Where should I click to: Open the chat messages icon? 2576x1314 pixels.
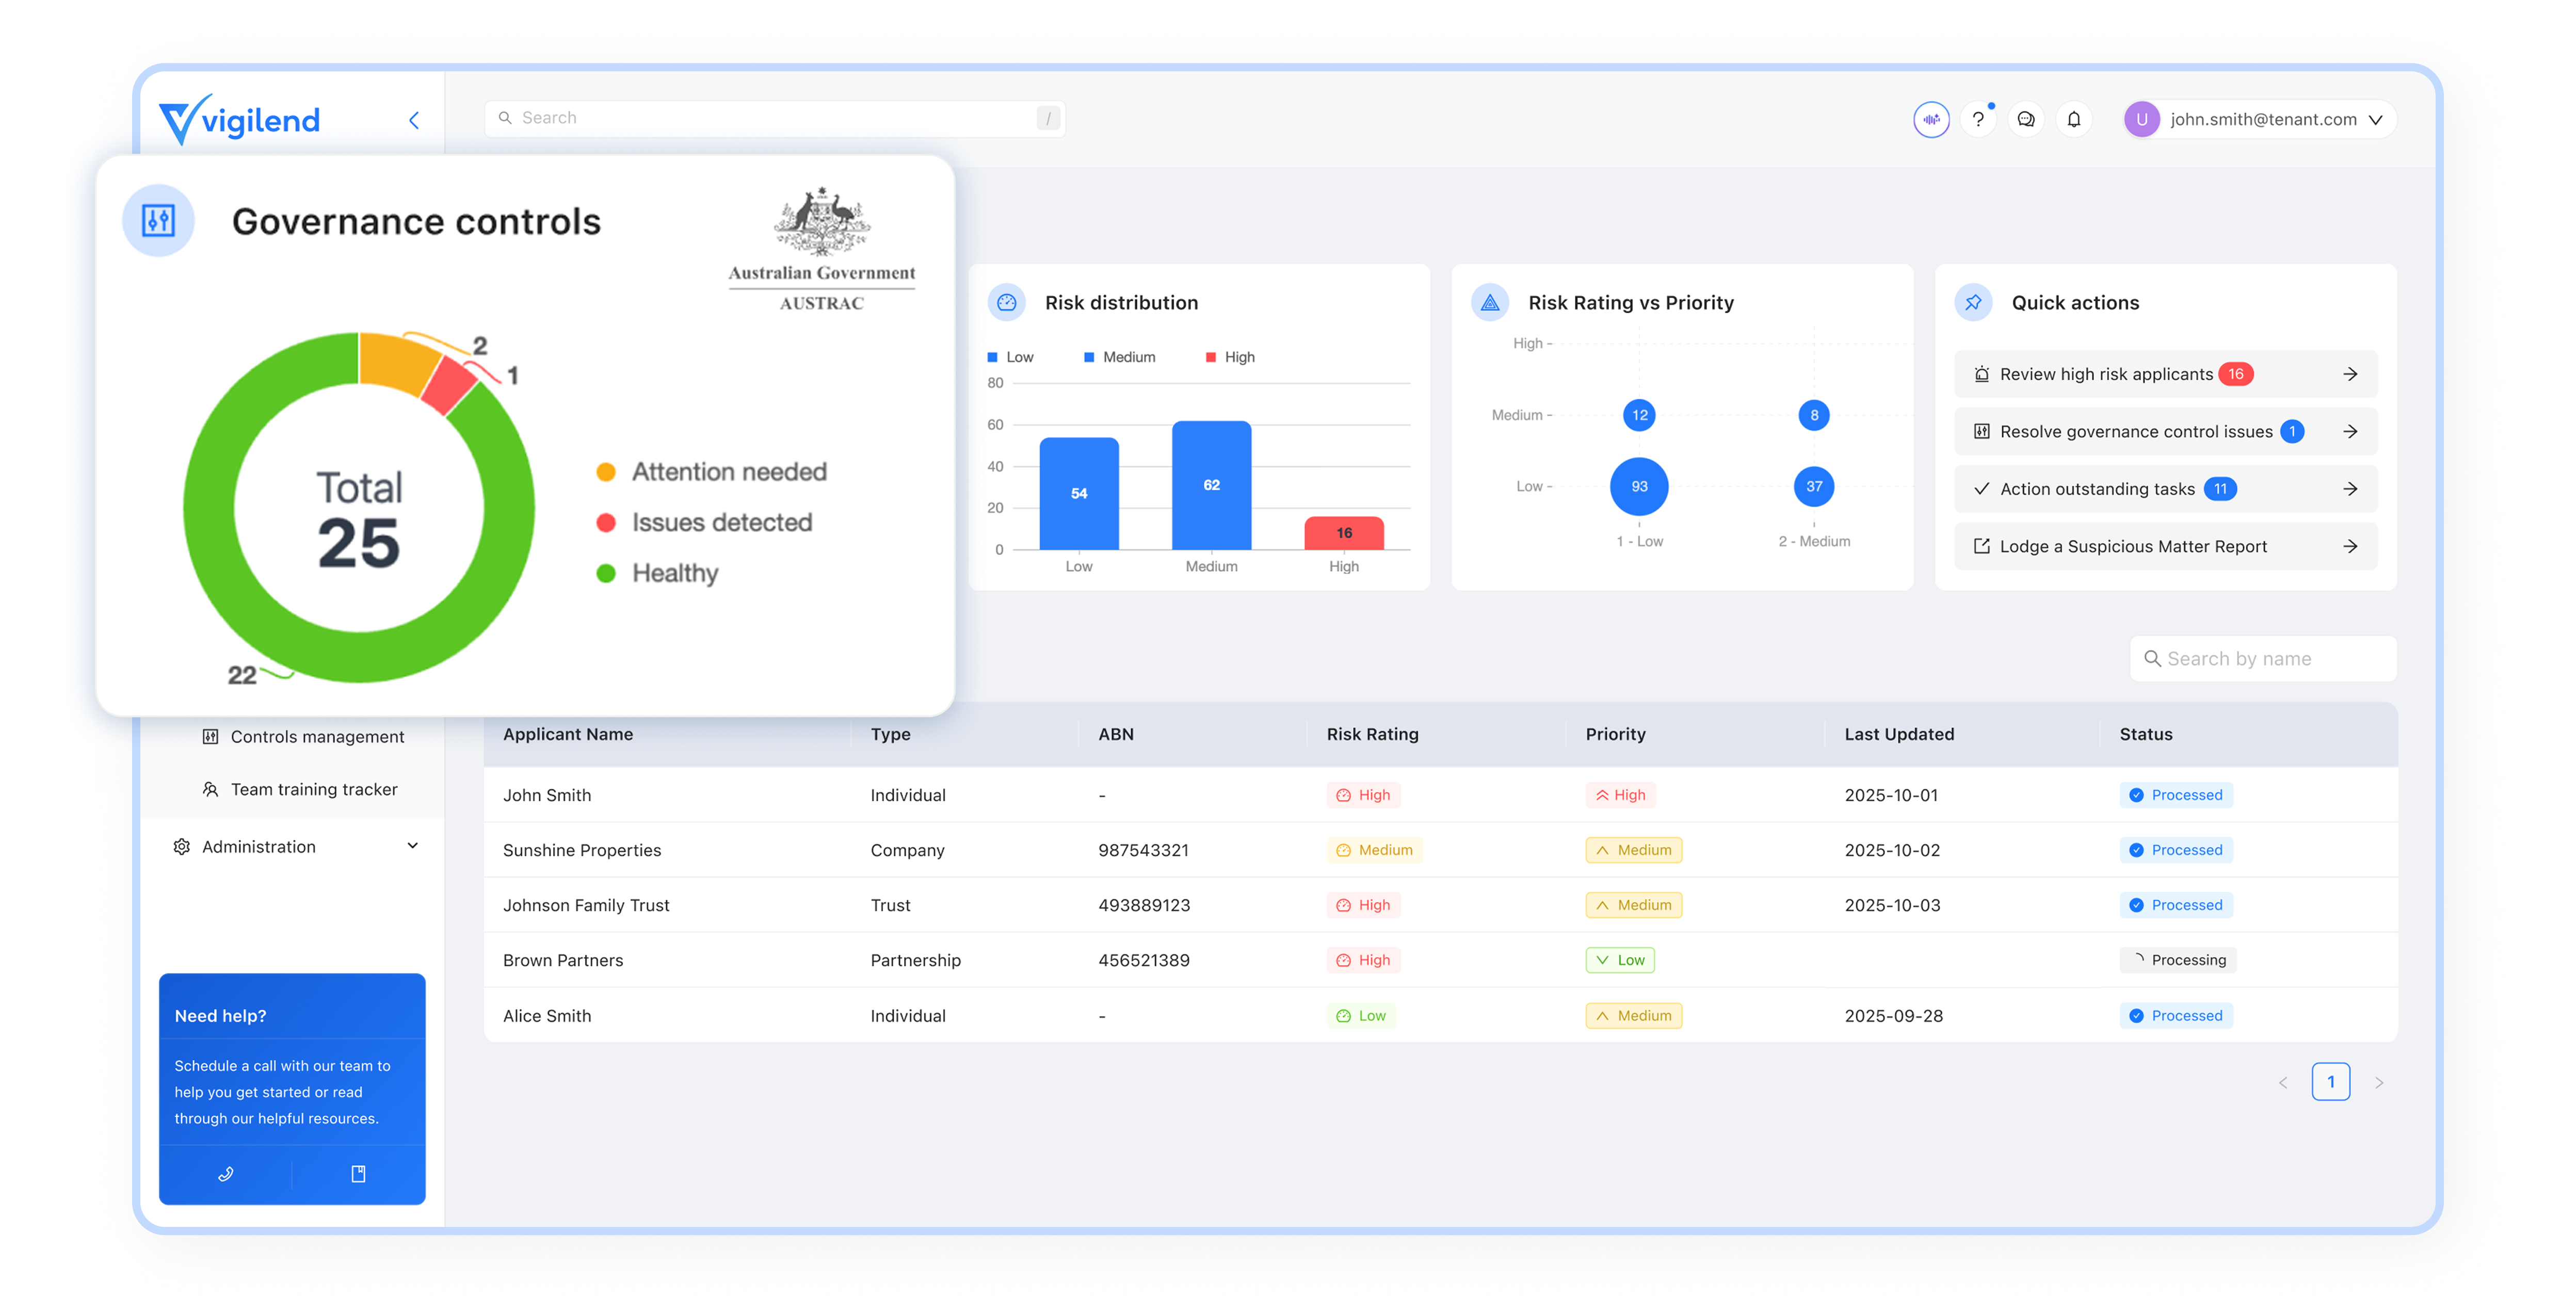click(2025, 119)
